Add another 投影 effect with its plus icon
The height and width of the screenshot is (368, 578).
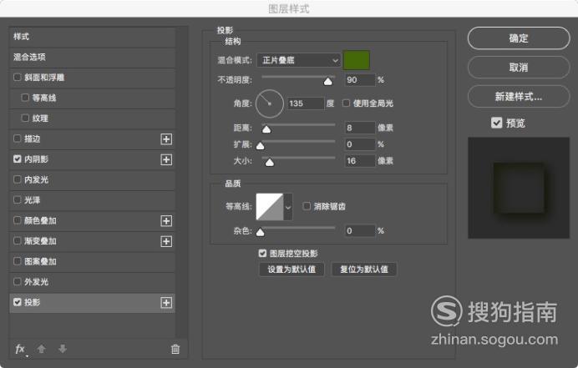[x=166, y=303]
